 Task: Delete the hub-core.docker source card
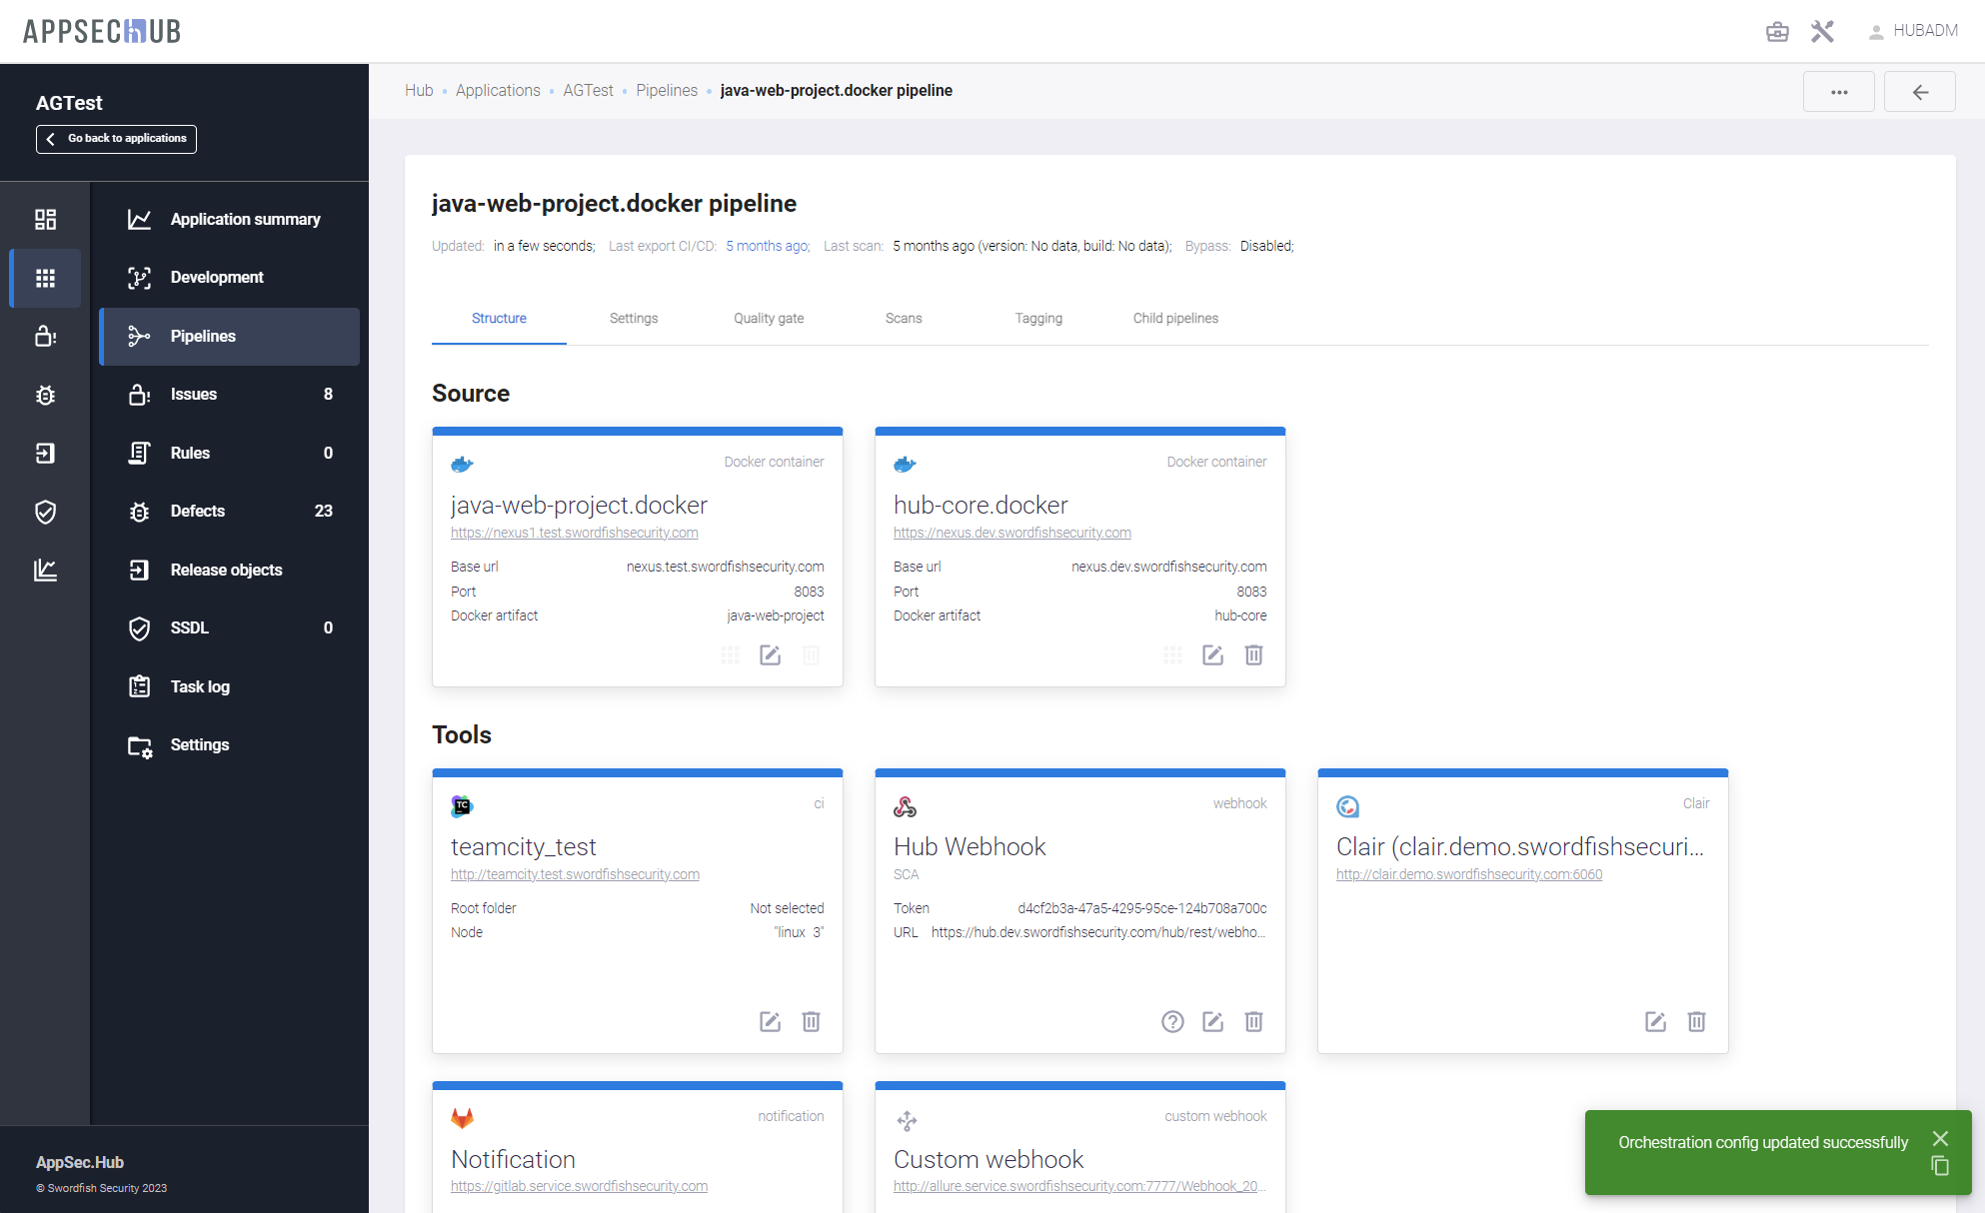(1253, 655)
